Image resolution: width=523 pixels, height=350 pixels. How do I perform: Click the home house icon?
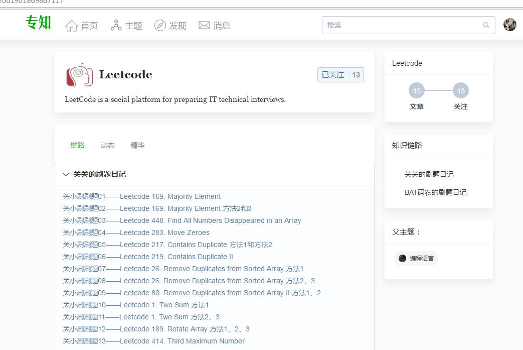[71, 26]
